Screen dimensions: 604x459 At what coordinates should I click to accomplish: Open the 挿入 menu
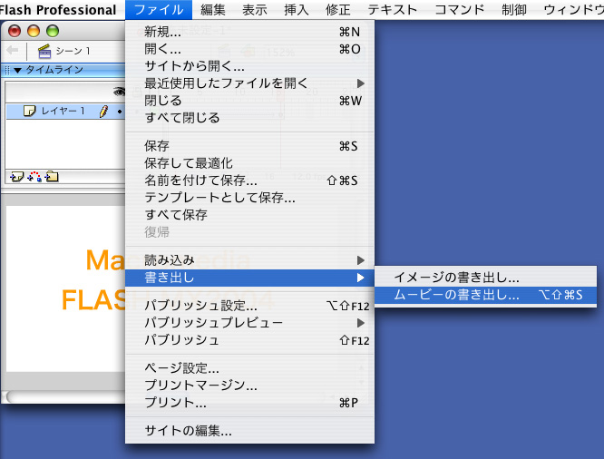(x=297, y=10)
